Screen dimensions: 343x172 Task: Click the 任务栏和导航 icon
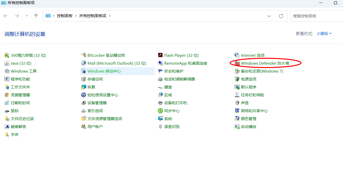coord(237,95)
